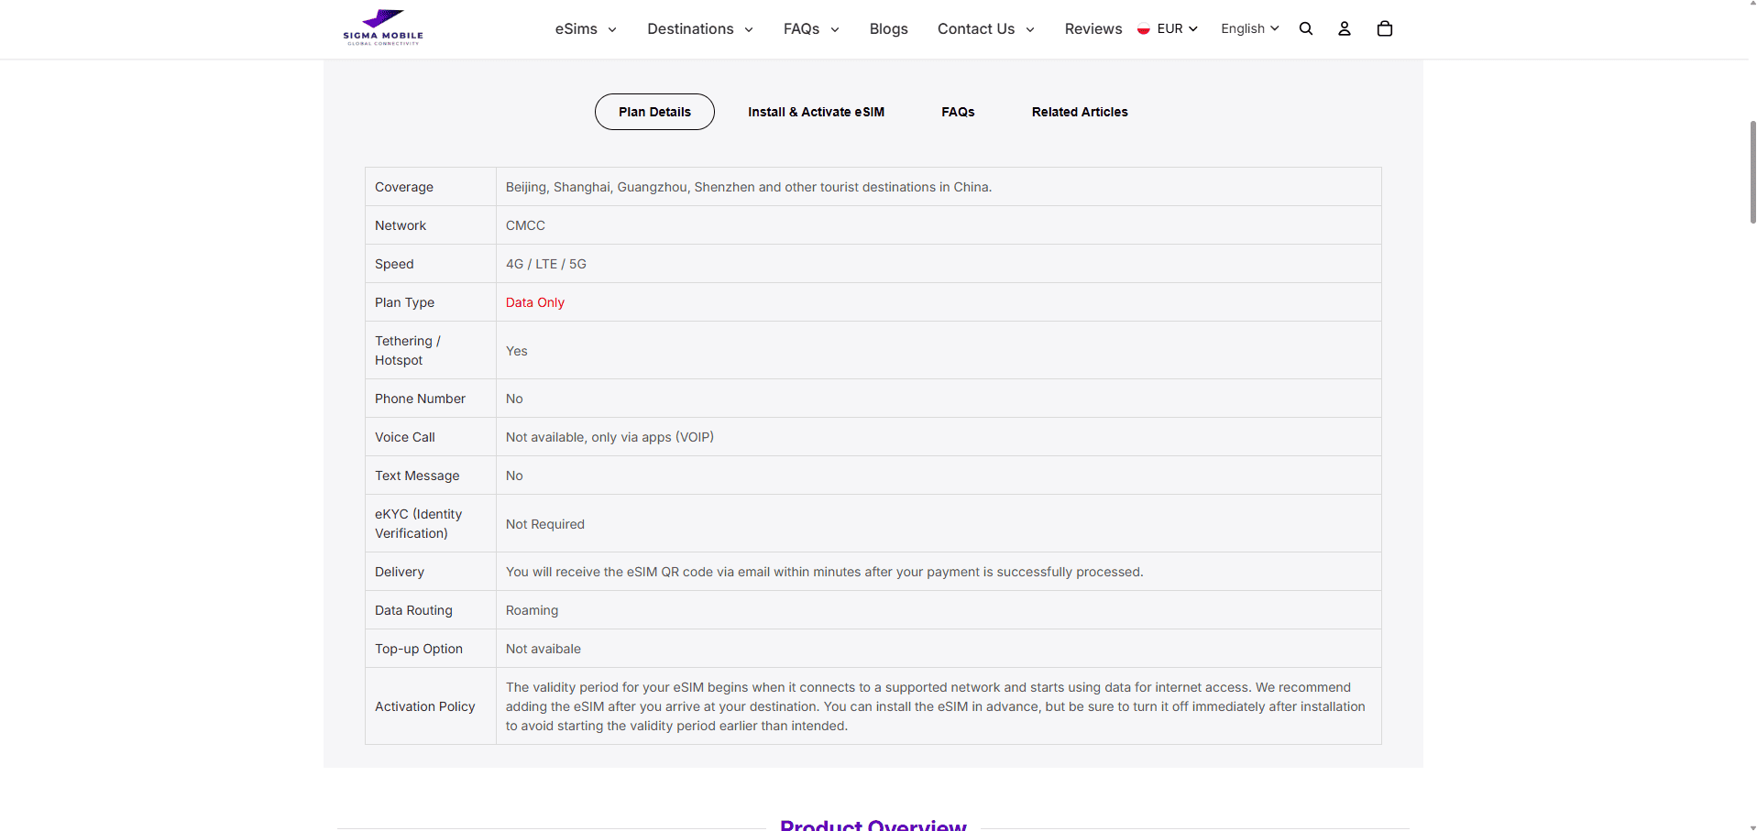Switch to the Related Articles tab
The height and width of the screenshot is (831, 1757).
coord(1080,112)
